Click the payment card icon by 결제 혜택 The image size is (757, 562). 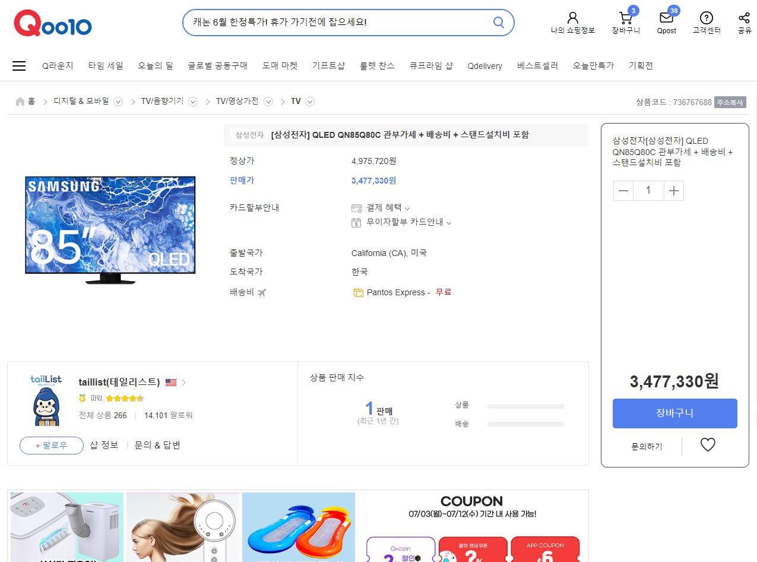click(x=356, y=208)
